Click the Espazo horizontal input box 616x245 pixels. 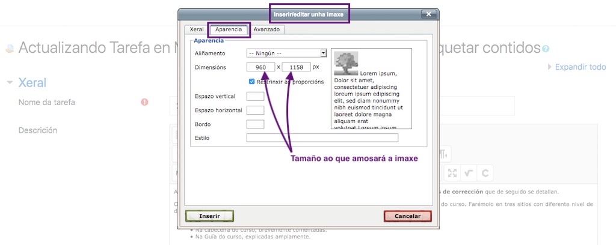(x=255, y=110)
